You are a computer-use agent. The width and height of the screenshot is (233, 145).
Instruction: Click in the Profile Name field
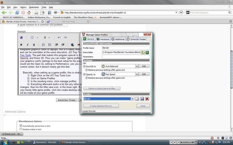126,48
